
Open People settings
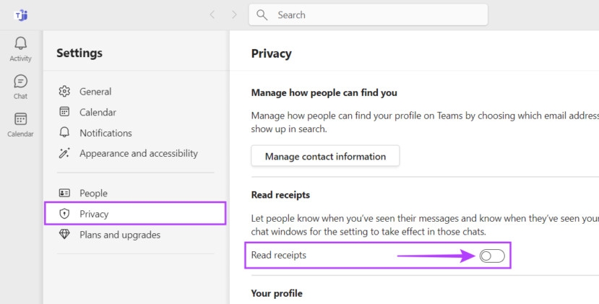(x=94, y=194)
